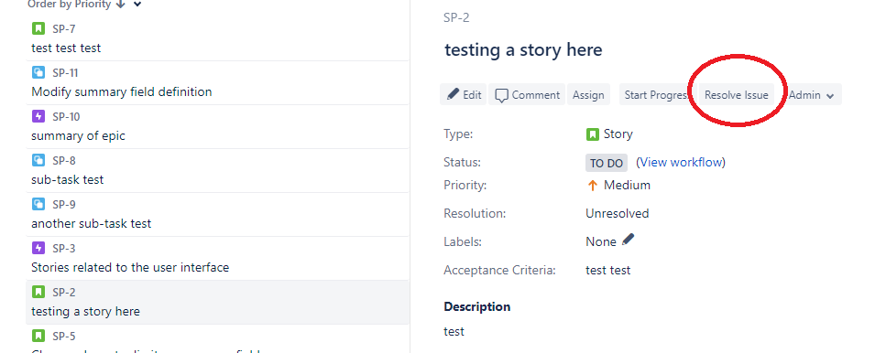This screenshot has width=875, height=353.
Task: Click the story icon beside SP-5
Action: (38, 336)
